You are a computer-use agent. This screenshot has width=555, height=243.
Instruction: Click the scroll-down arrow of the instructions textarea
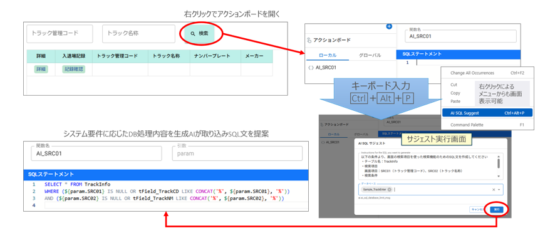click(x=499, y=176)
